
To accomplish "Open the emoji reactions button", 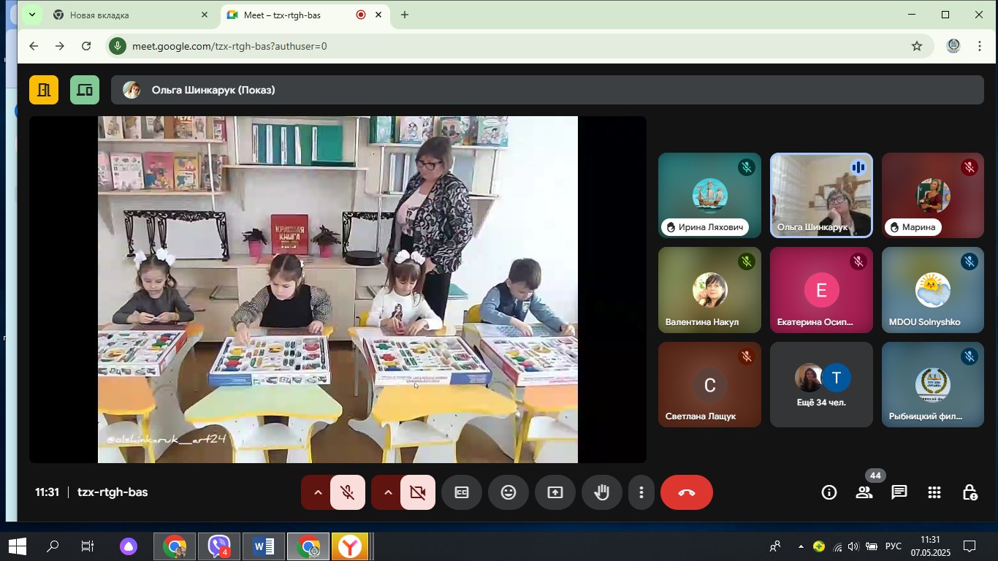I will point(508,492).
